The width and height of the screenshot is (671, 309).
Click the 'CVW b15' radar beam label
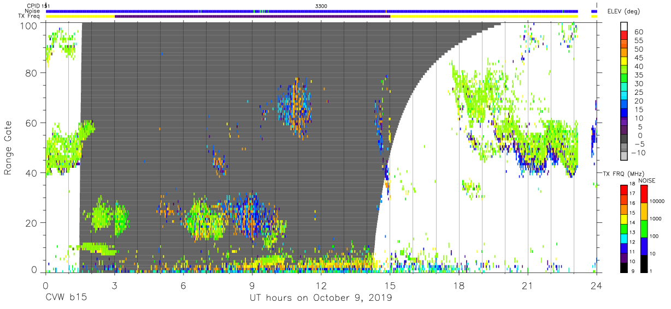coord(66,298)
